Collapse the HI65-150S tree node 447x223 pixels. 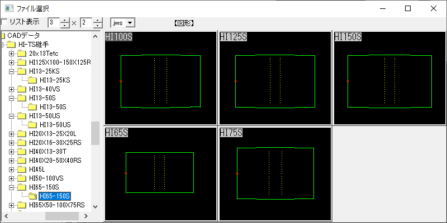click(12, 187)
